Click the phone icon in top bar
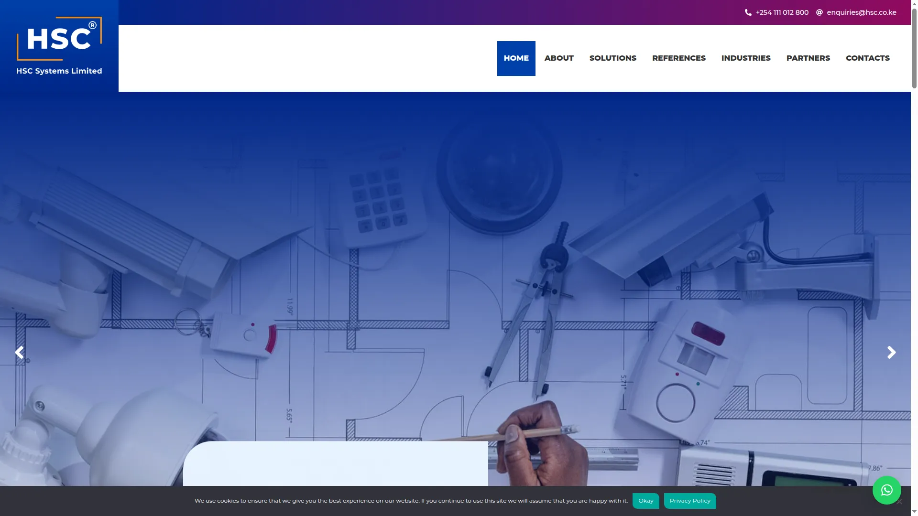This screenshot has height=516, width=918. pyautogui.click(x=748, y=12)
